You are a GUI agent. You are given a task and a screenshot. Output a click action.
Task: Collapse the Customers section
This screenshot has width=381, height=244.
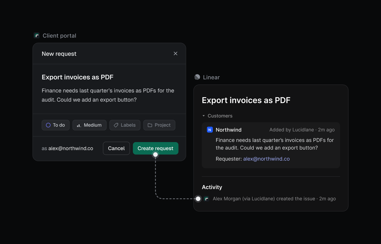coord(203,116)
